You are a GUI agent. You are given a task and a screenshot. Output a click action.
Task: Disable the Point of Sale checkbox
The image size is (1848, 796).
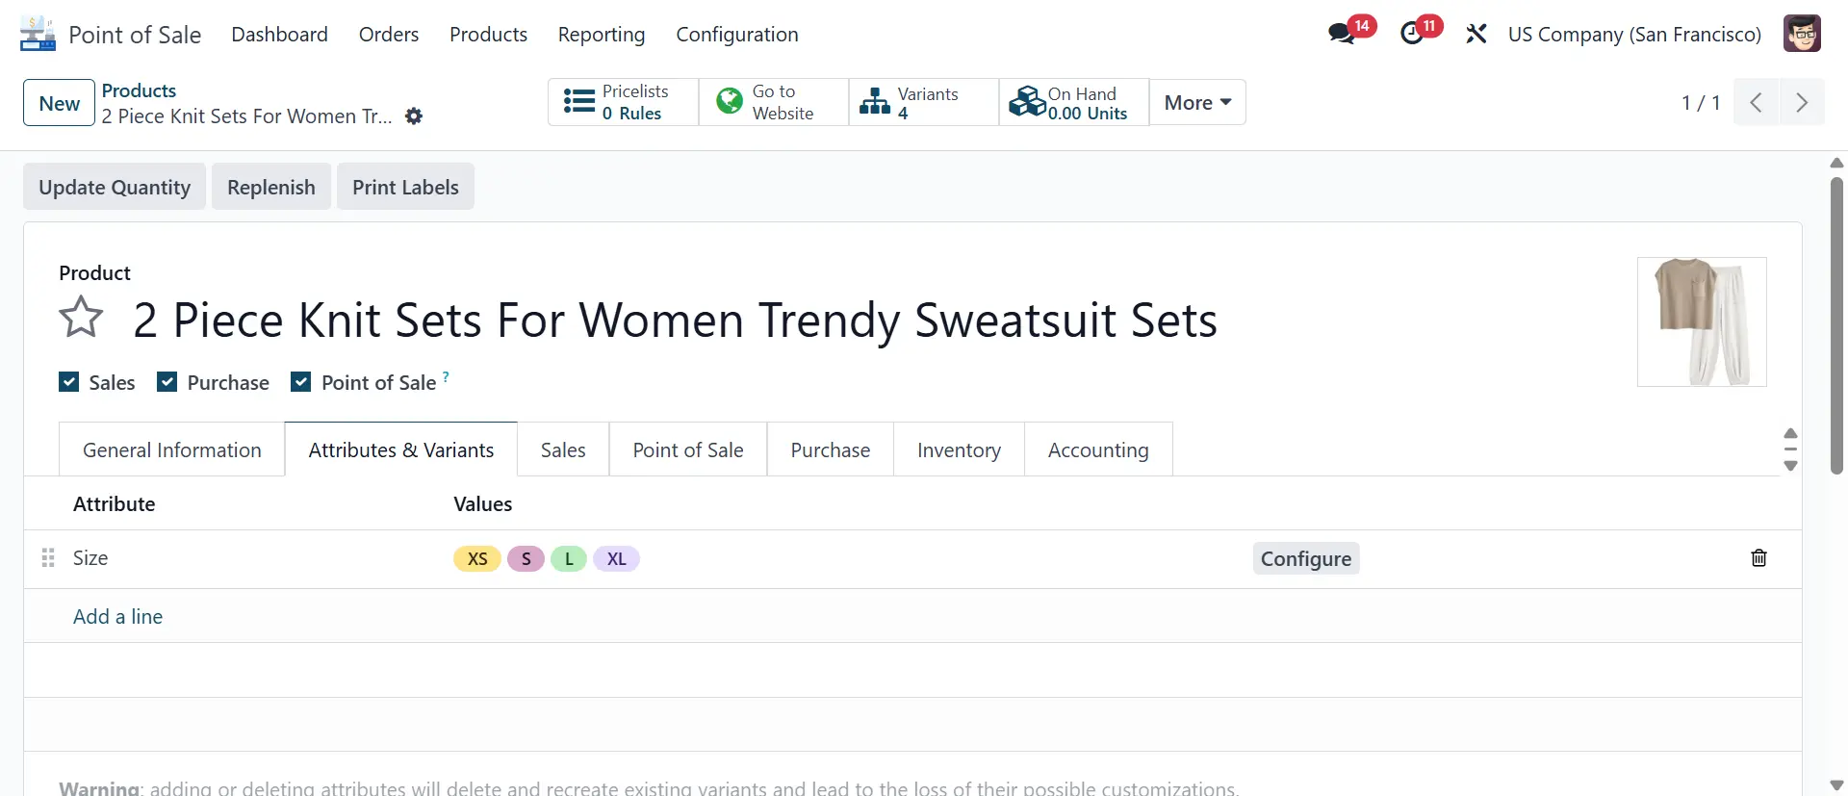301,382
